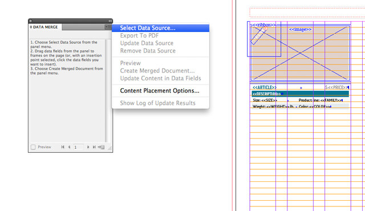Click Export To PDF menu entry
This screenshot has width=365, height=211.
click(160, 35)
